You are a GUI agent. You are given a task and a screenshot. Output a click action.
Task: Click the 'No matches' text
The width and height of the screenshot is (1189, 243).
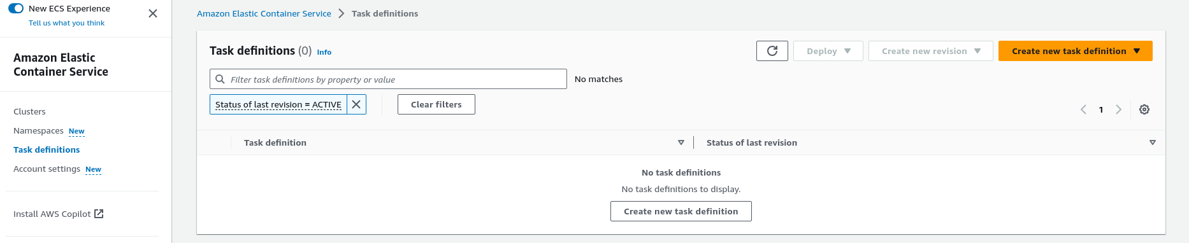click(x=598, y=79)
